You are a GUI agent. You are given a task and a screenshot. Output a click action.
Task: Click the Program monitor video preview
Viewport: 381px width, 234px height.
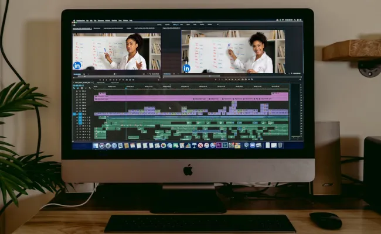[x=233, y=51]
